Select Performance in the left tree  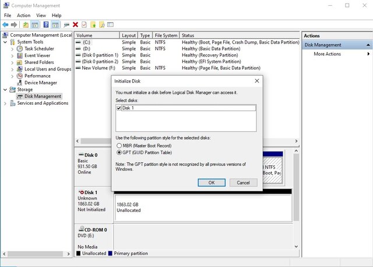[x=37, y=76]
